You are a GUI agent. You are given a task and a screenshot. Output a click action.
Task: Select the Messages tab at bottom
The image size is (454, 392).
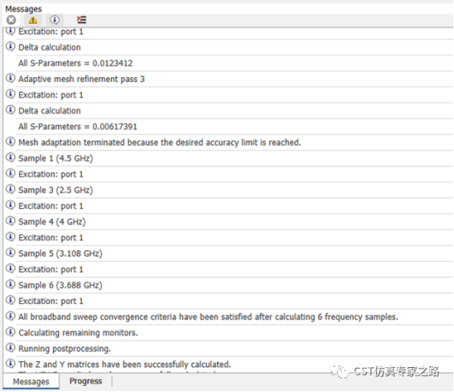31,382
